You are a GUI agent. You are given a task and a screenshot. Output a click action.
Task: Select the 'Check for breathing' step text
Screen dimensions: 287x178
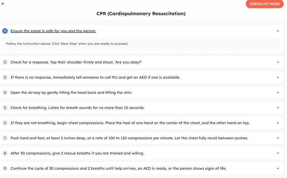click(77, 108)
